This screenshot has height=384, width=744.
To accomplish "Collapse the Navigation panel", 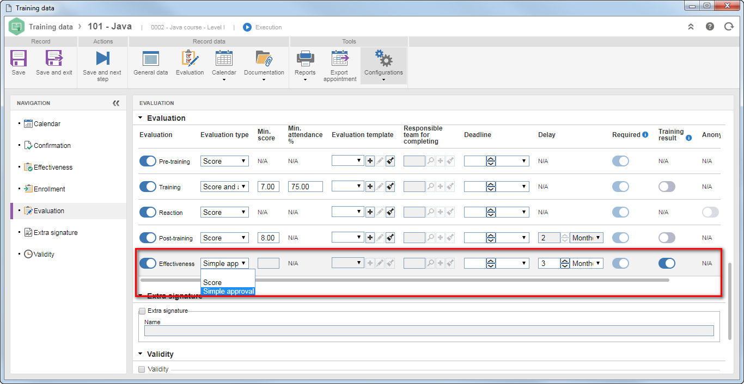I will (x=116, y=103).
